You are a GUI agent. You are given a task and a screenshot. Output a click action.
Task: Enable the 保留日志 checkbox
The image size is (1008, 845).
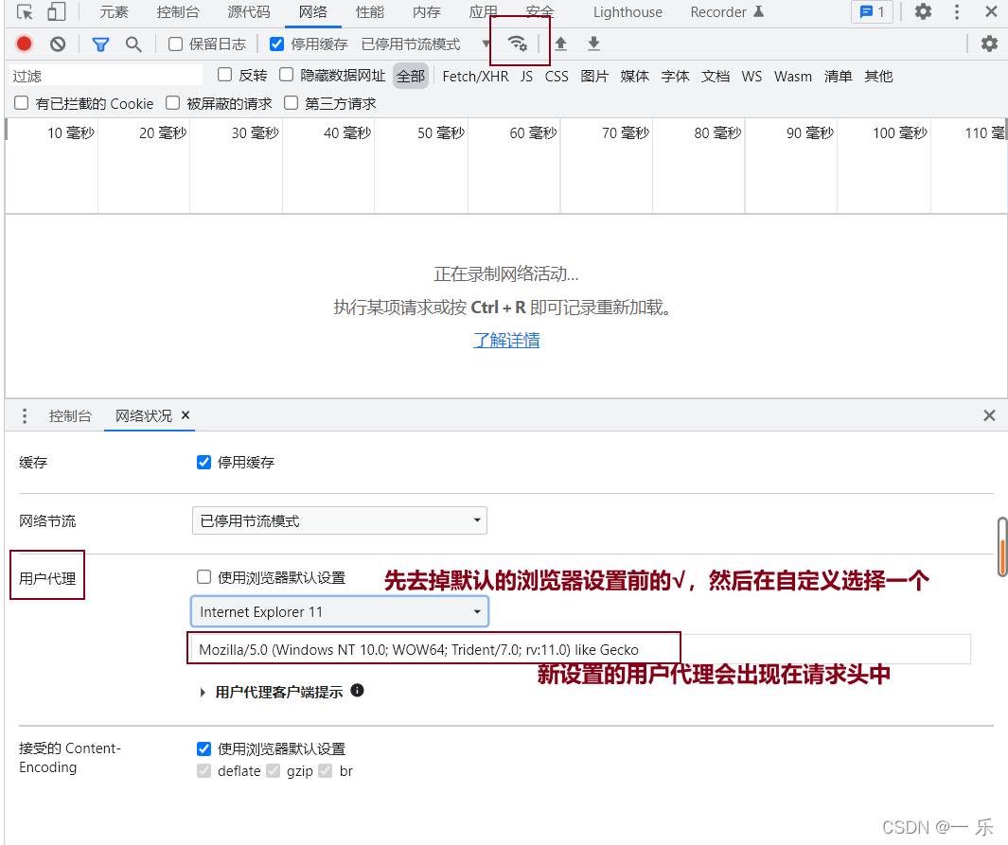[175, 44]
